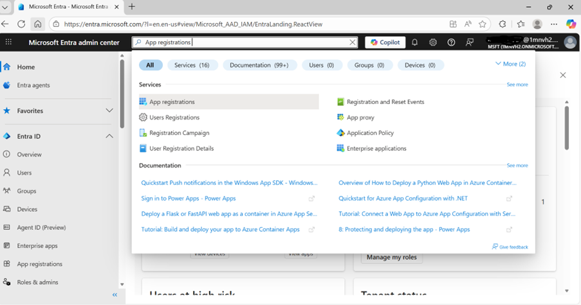Favorite this page with the star icon

coord(482,24)
